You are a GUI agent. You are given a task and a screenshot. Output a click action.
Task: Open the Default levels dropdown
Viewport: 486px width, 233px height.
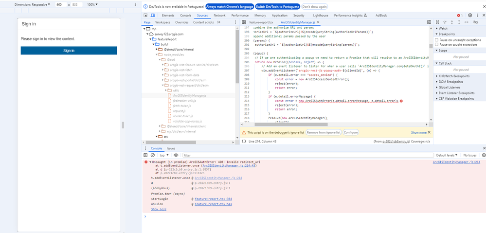tap(447, 155)
